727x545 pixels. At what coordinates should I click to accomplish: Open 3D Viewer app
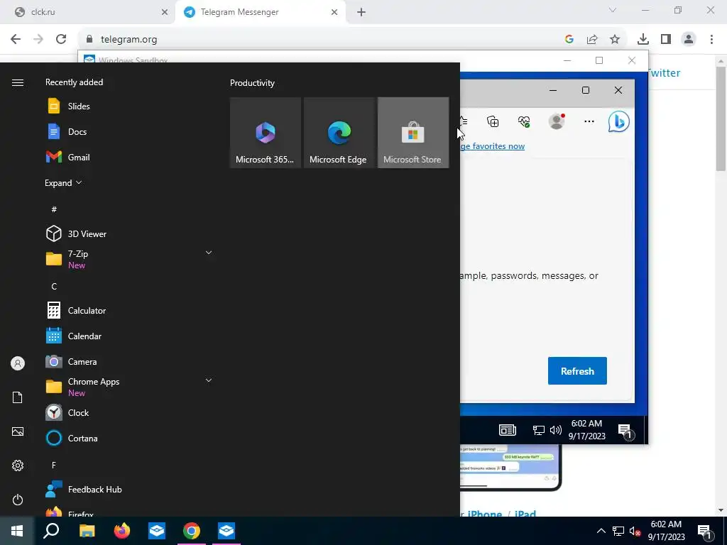pyautogui.click(x=130, y=233)
